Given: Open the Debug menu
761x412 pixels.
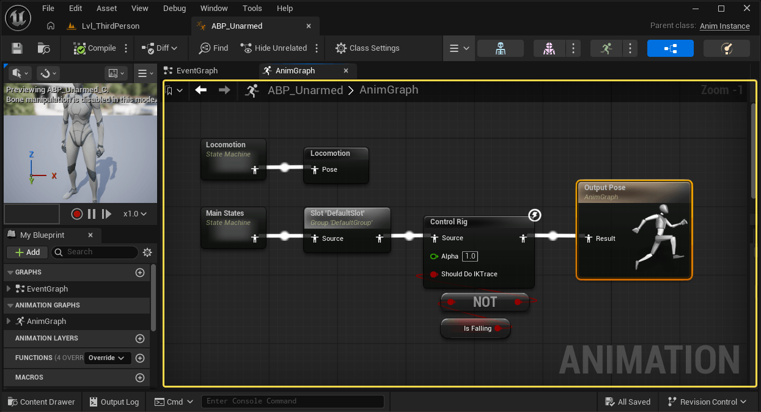Looking at the screenshot, I should coord(174,9).
